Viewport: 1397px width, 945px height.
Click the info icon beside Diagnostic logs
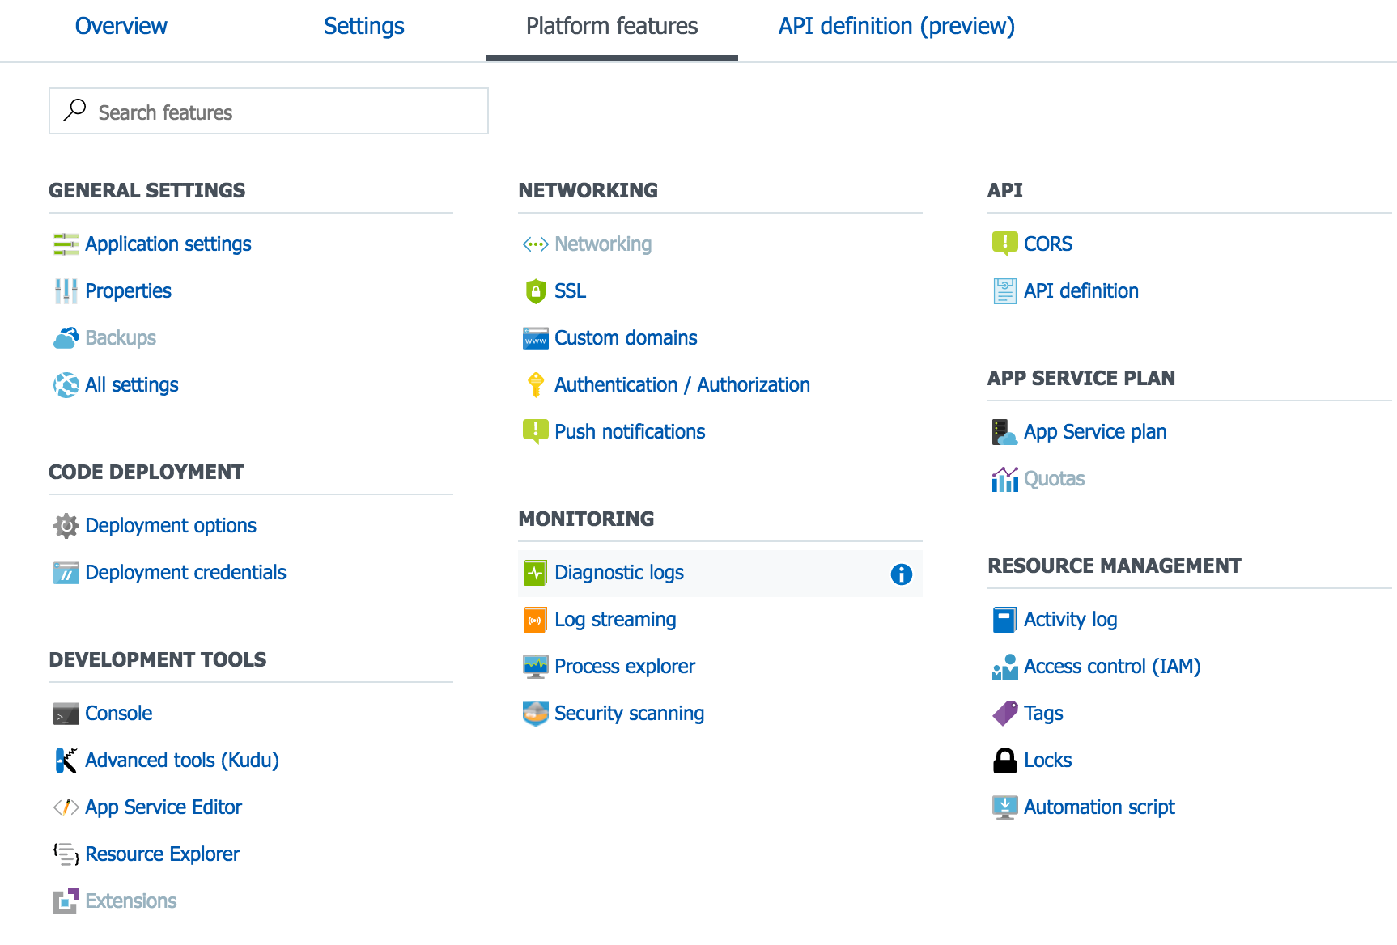901,574
